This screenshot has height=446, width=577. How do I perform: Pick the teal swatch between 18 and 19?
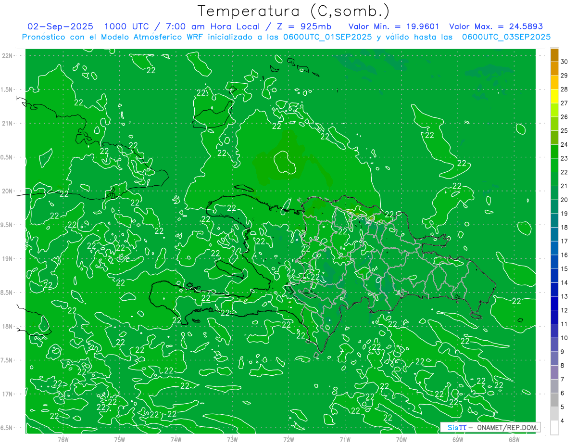[554, 220]
